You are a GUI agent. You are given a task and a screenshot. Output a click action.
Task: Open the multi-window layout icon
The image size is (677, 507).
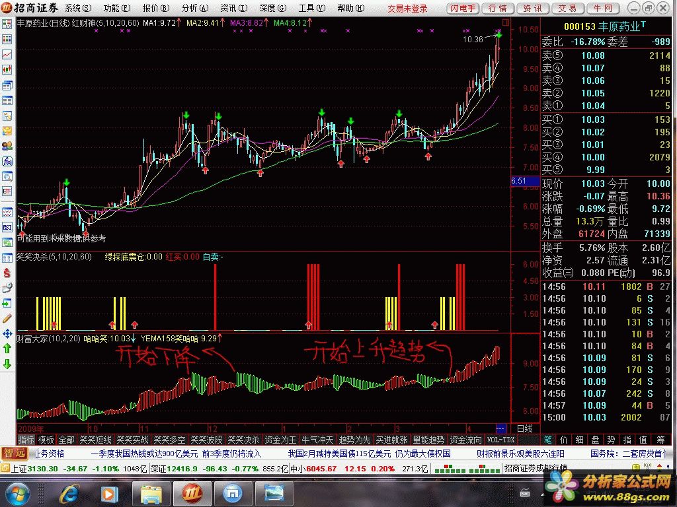(7, 85)
